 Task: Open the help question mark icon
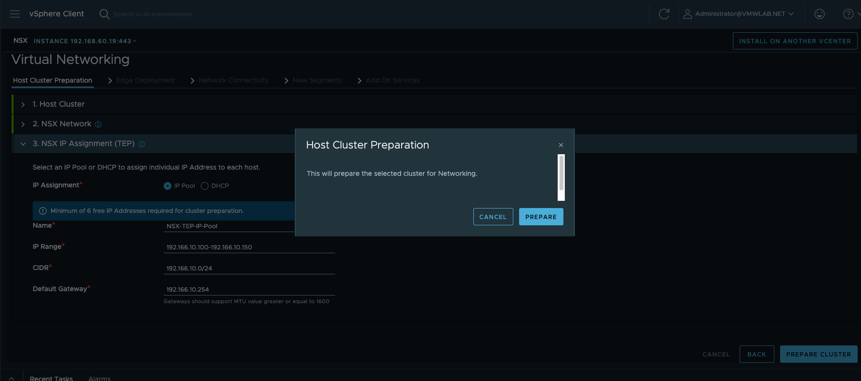tap(848, 14)
